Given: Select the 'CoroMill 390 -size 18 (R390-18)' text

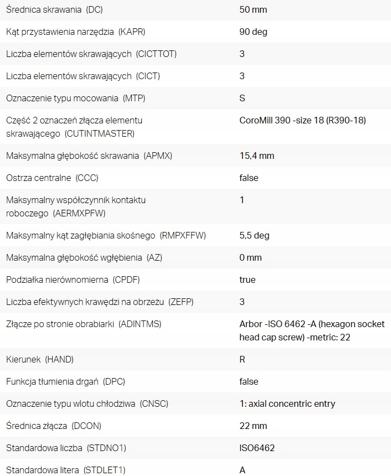Looking at the screenshot, I should tap(302, 120).
